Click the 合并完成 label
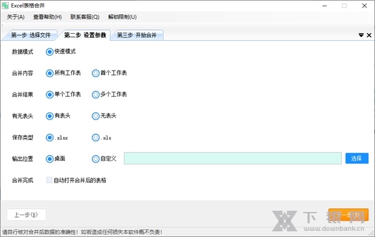This screenshot has width=375, height=237. [x=22, y=180]
